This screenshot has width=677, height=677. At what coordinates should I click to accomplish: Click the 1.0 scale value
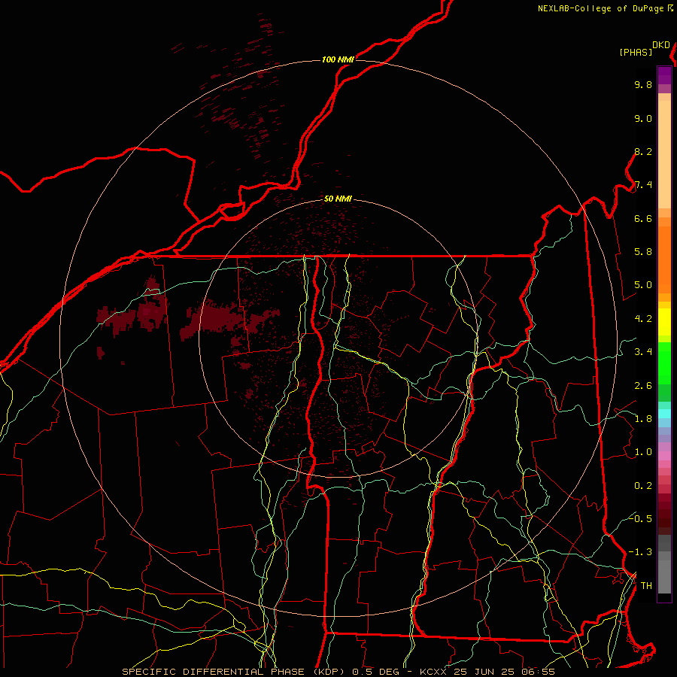pyautogui.click(x=643, y=452)
